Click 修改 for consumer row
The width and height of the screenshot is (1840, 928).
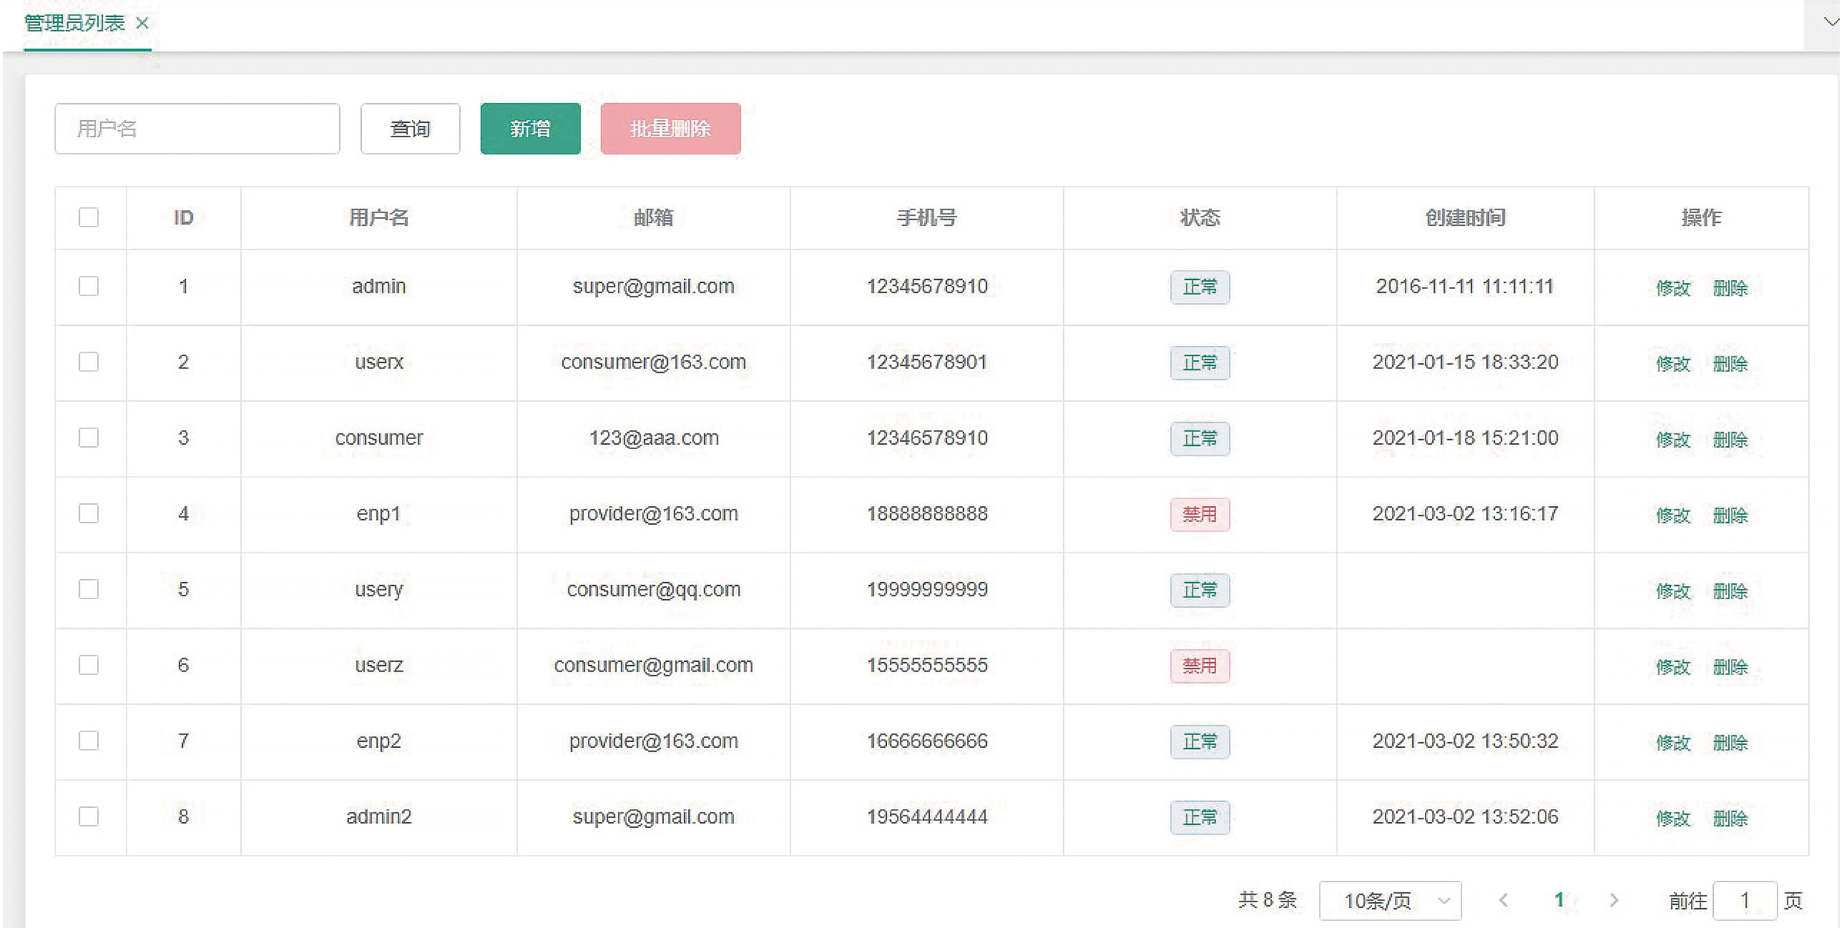(1673, 439)
